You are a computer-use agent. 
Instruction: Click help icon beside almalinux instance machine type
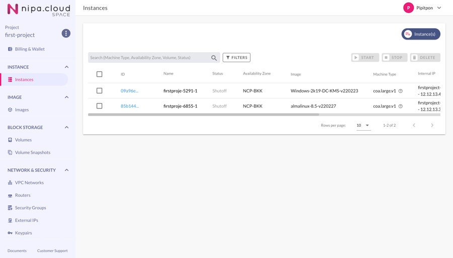click(401, 106)
